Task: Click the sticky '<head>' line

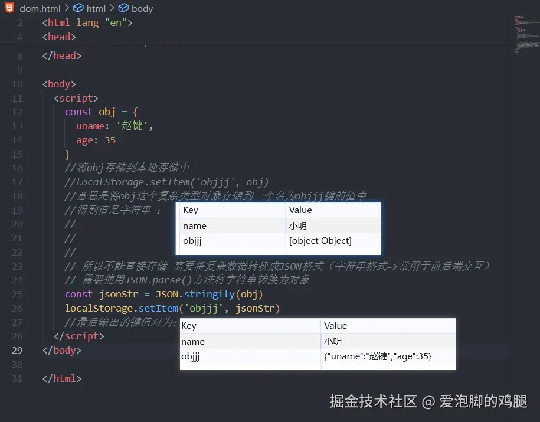Action: point(59,37)
